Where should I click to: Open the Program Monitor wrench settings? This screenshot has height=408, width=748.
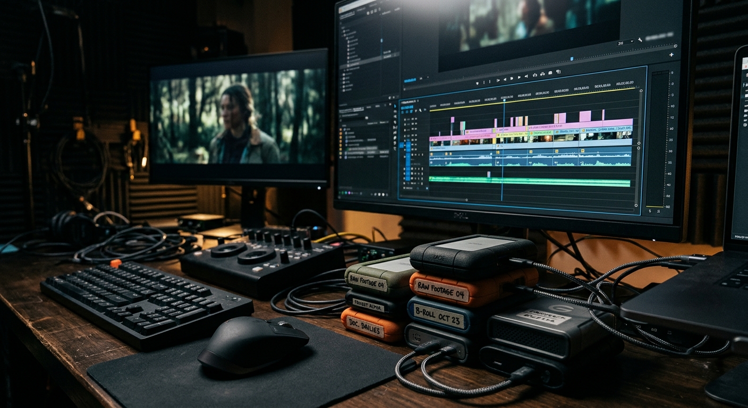click(640, 41)
